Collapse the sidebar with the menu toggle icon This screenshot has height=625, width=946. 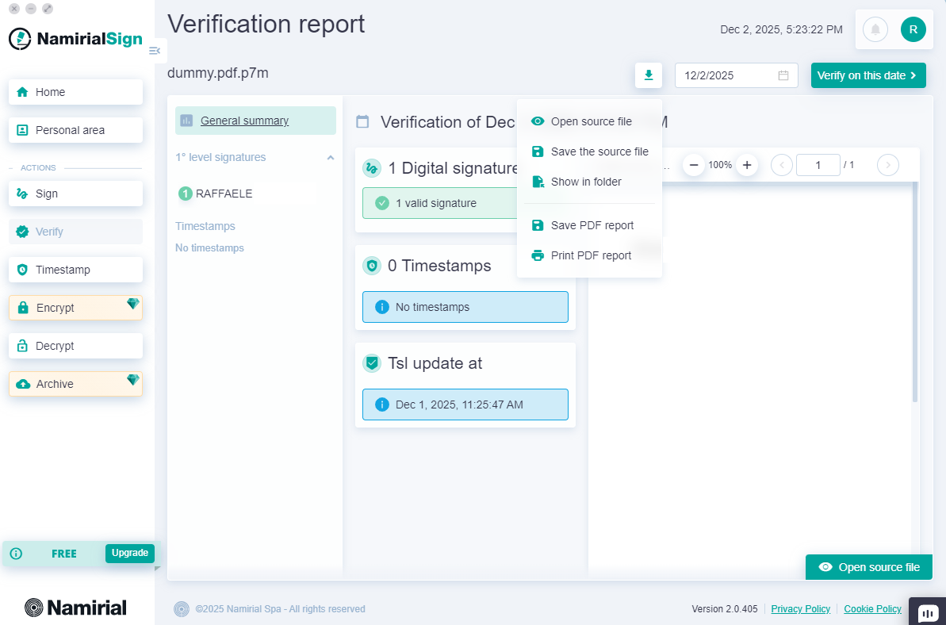[x=155, y=51]
